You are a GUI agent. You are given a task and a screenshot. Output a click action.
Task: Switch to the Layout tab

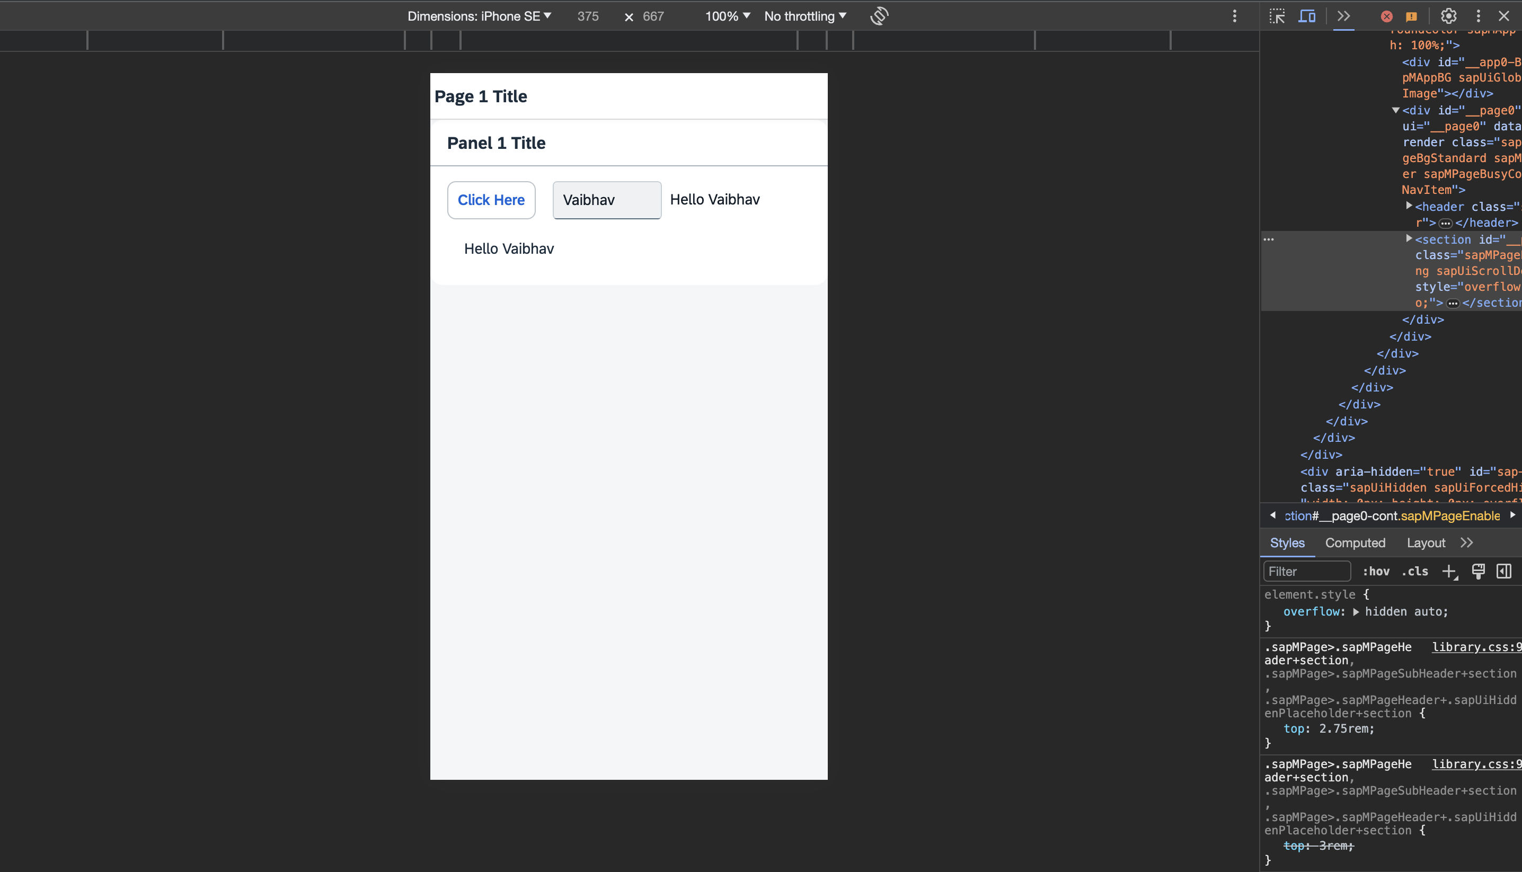coord(1426,542)
